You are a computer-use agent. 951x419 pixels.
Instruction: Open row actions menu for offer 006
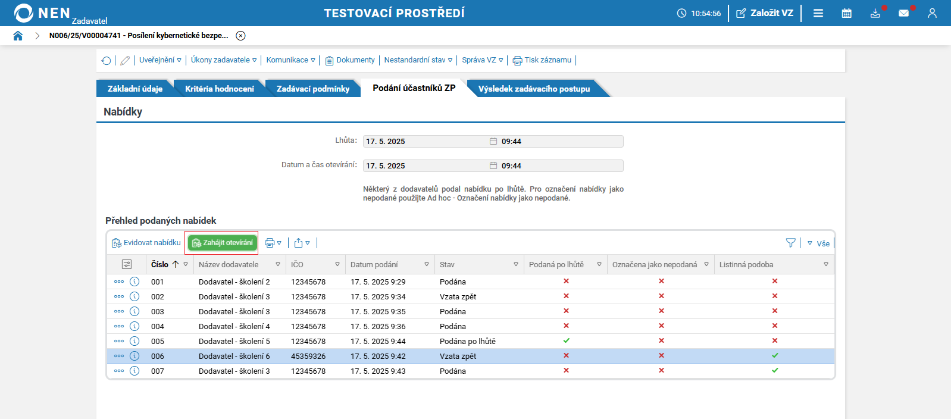click(119, 356)
